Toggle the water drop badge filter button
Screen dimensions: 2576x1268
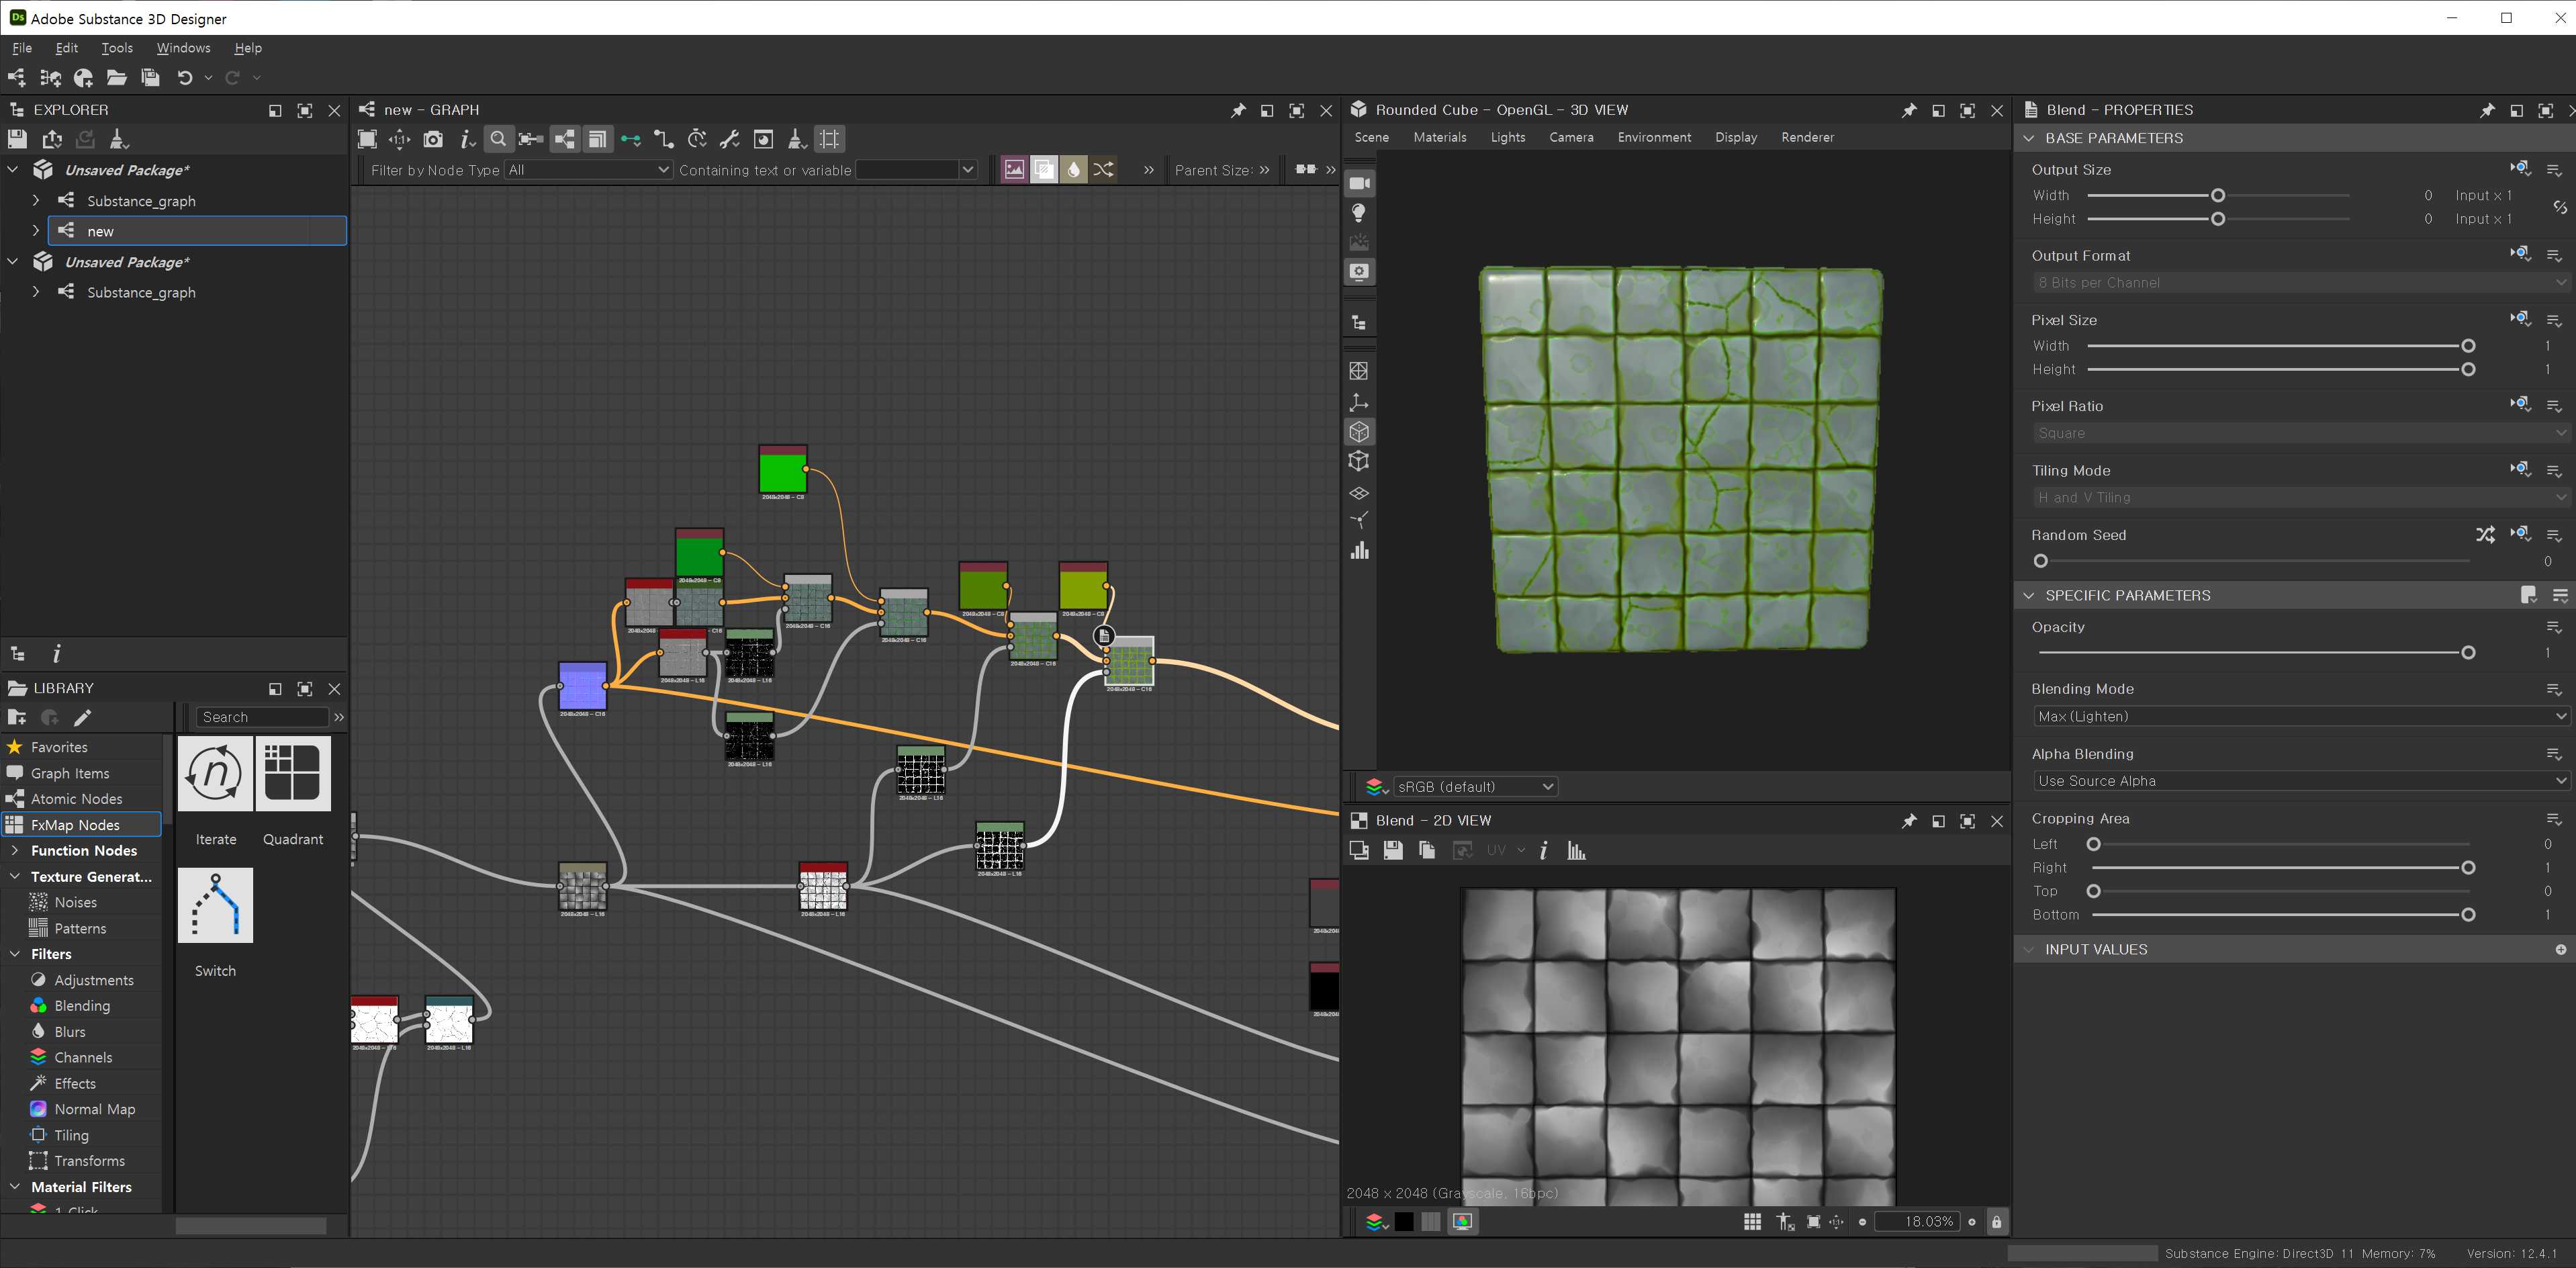(x=1073, y=169)
